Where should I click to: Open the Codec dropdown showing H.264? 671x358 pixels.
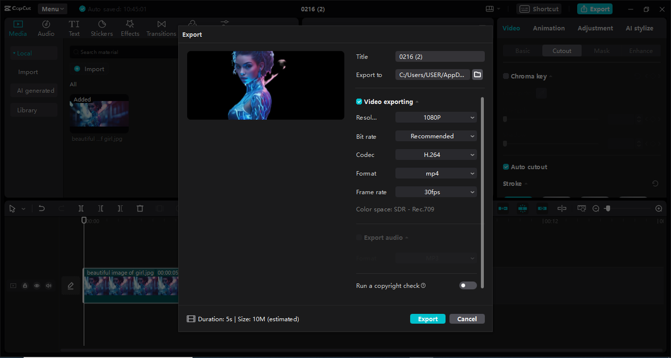(x=436, y=155)
